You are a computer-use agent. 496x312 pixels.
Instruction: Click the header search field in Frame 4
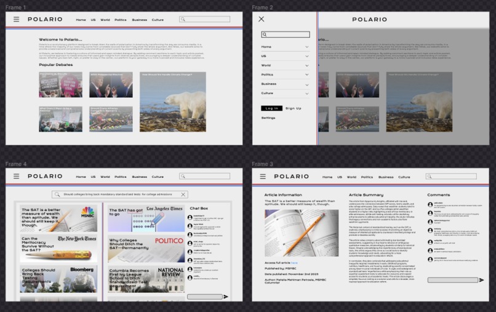point(205,176)
